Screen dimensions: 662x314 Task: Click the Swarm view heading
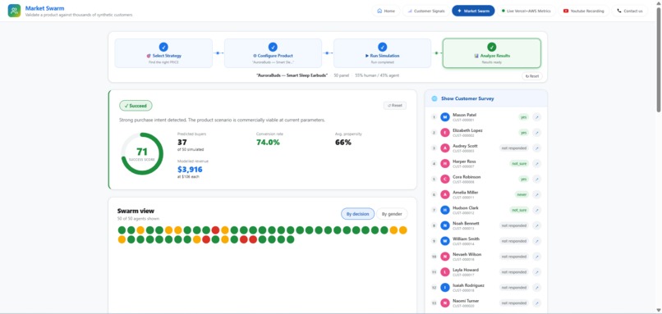[x=136, y=211]
